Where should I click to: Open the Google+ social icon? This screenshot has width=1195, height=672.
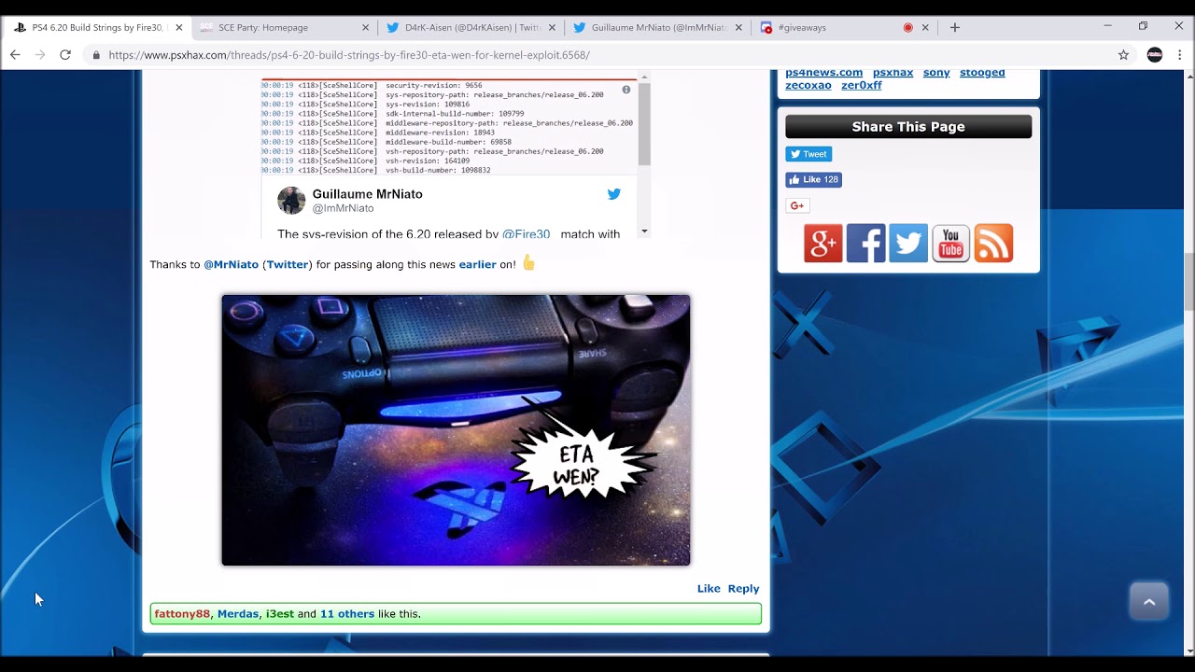click(x=823, y=243)
